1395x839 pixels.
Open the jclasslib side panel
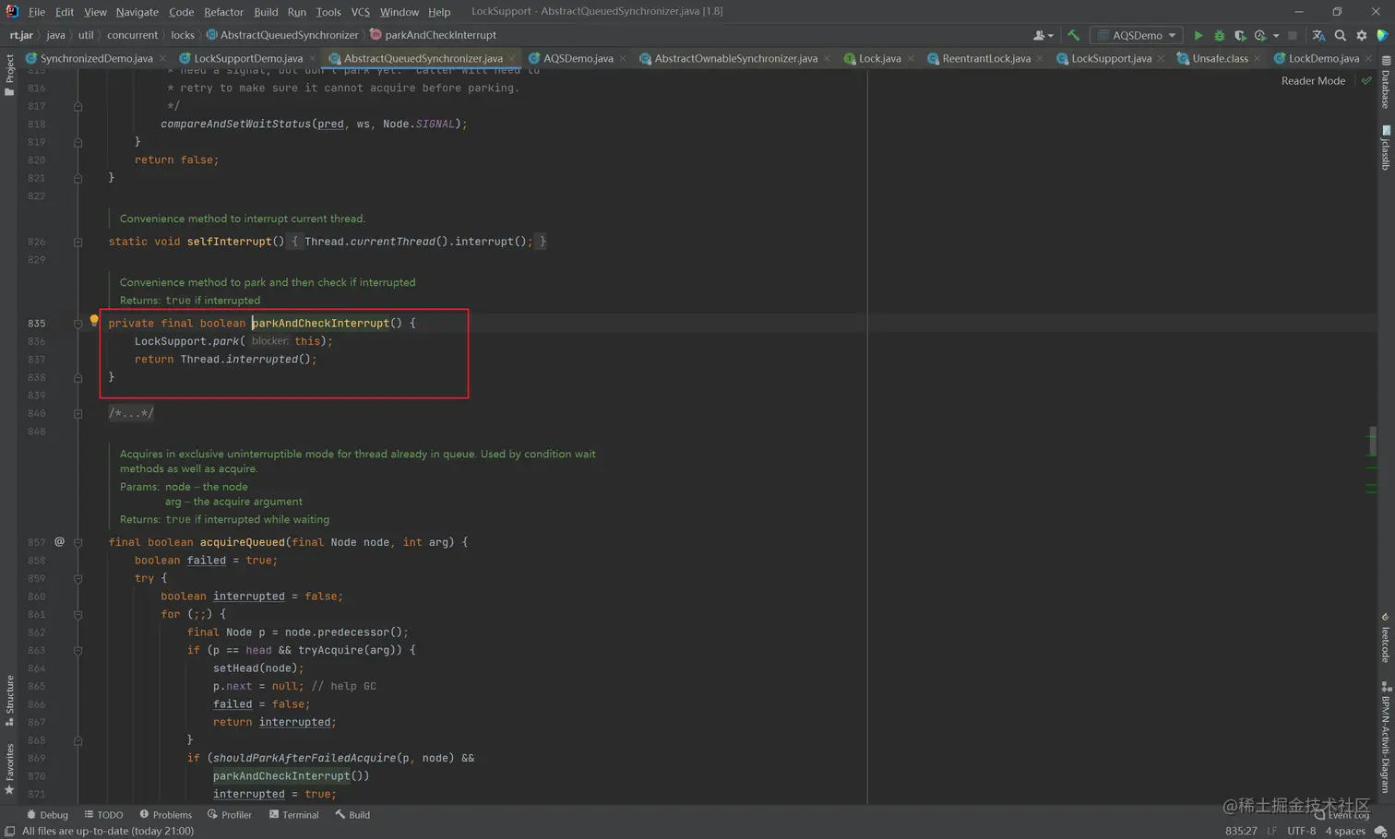(x=1386, y=148)
